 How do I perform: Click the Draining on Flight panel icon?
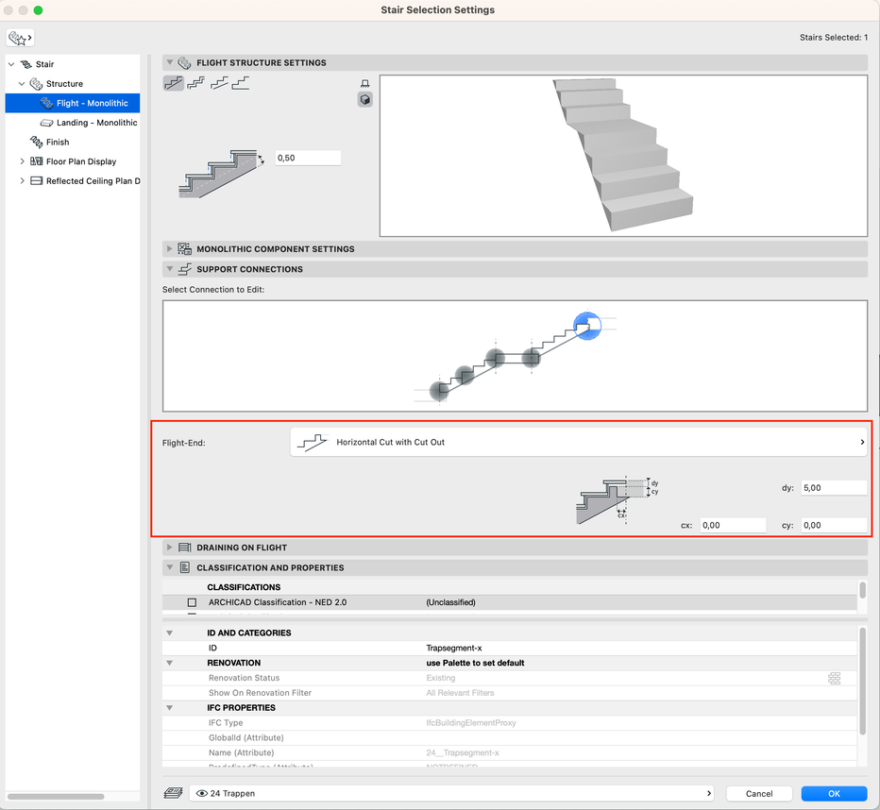coord(184,548)
